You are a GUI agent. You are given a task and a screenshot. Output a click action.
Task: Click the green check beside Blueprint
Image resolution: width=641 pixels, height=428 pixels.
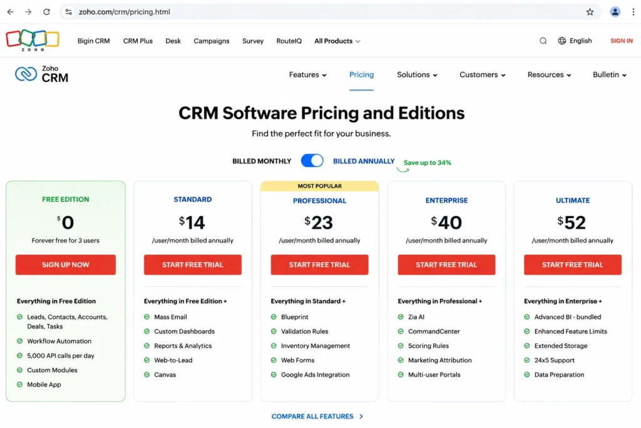coord(274,316)
